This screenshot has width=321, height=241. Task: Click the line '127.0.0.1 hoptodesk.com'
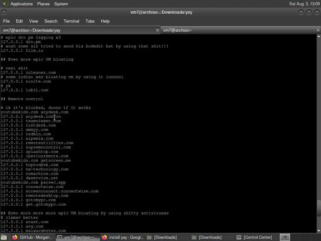29,165
